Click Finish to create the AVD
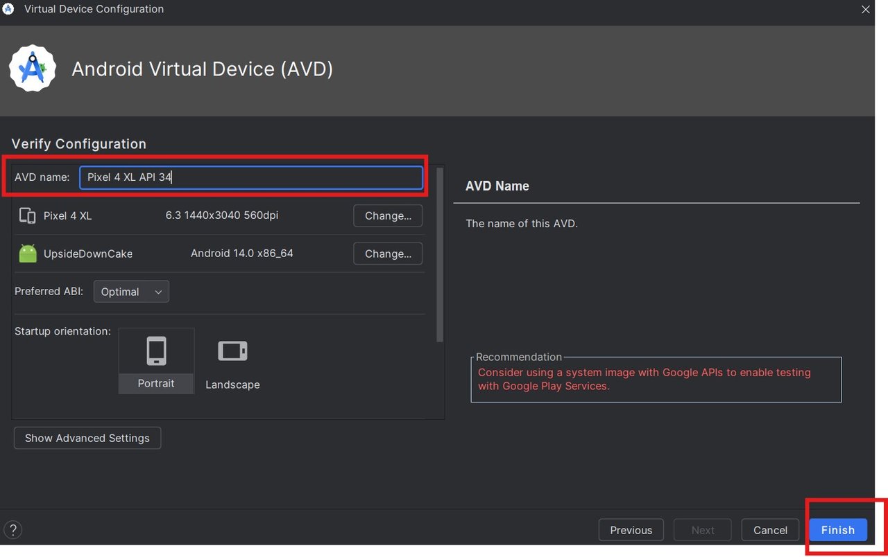 click(838, 530)
